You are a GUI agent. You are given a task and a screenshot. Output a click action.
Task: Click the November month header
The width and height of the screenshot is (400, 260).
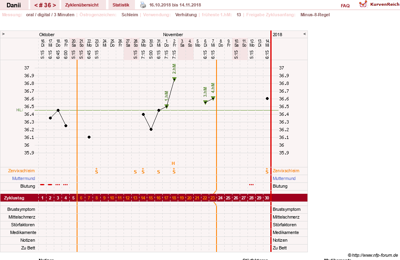(x=173, y=35)
